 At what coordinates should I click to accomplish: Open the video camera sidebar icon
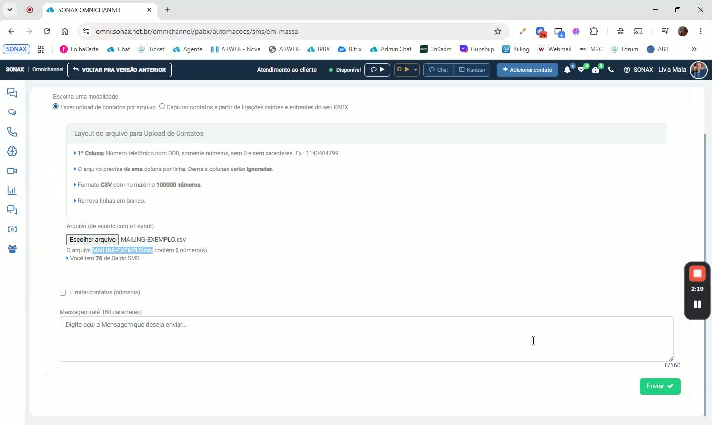point(12,171)
